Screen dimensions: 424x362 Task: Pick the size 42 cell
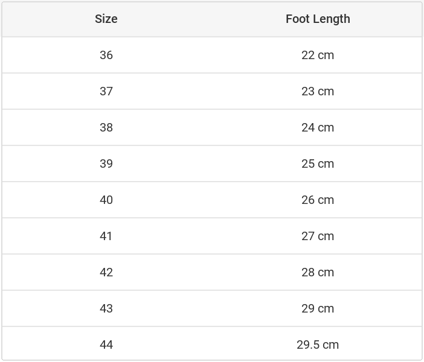click(106, 272)
